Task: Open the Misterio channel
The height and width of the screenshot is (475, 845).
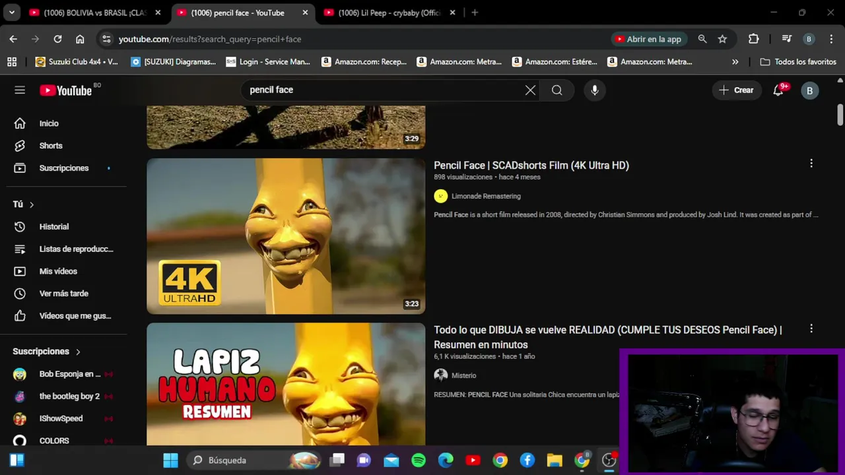Action: 463,375
